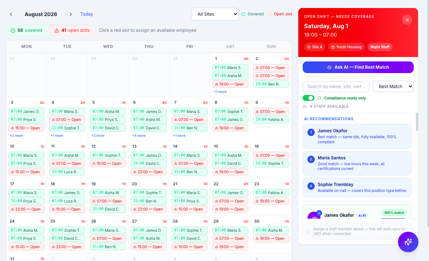Open the 07:00 open slot on August 7
Image resolution: width=429 pixels, height=261 pixels.
tap(189, 120)
